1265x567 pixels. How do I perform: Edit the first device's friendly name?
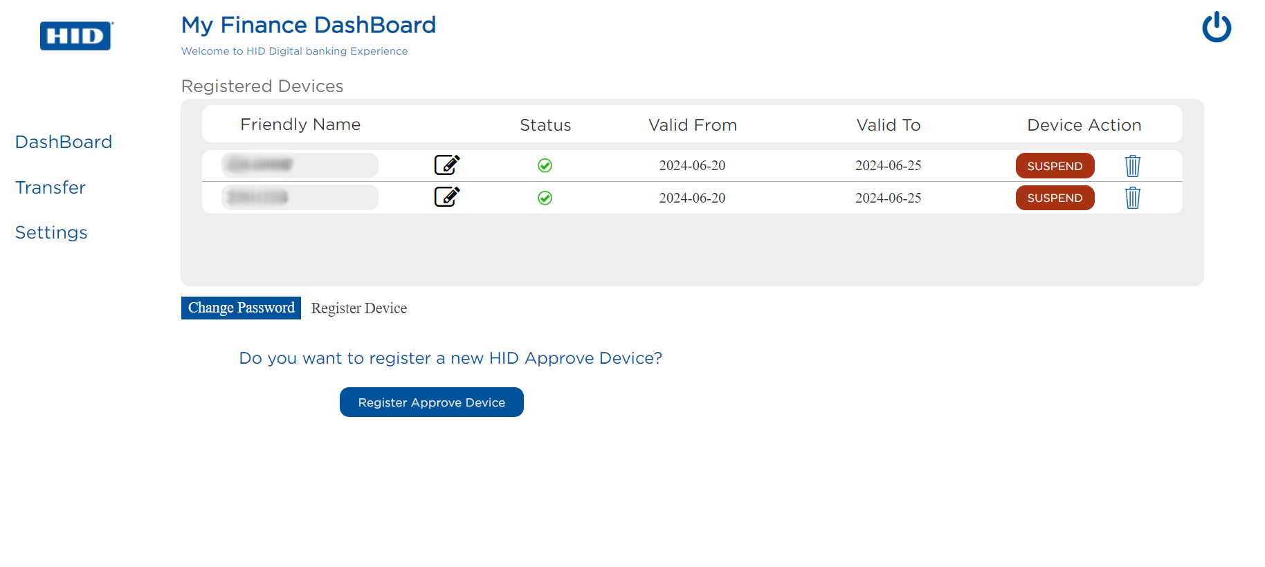pyautogui.click(x=447, y=165)
